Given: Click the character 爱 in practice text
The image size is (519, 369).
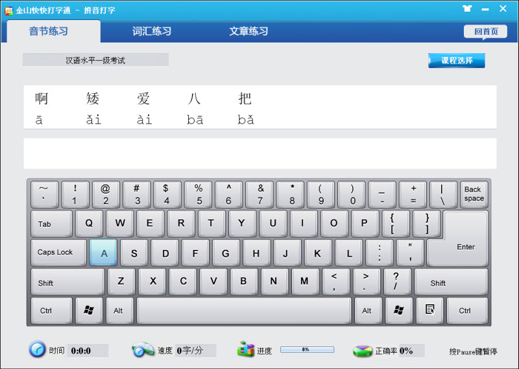Looking at the screenshot, I should point(143,98).
